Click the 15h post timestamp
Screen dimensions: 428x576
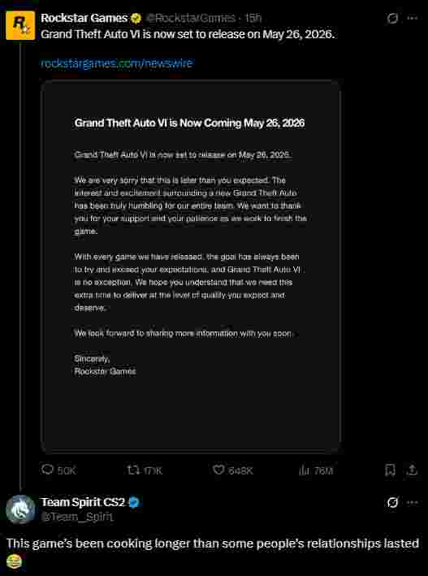pyautogui.click(x=253, y=18)
